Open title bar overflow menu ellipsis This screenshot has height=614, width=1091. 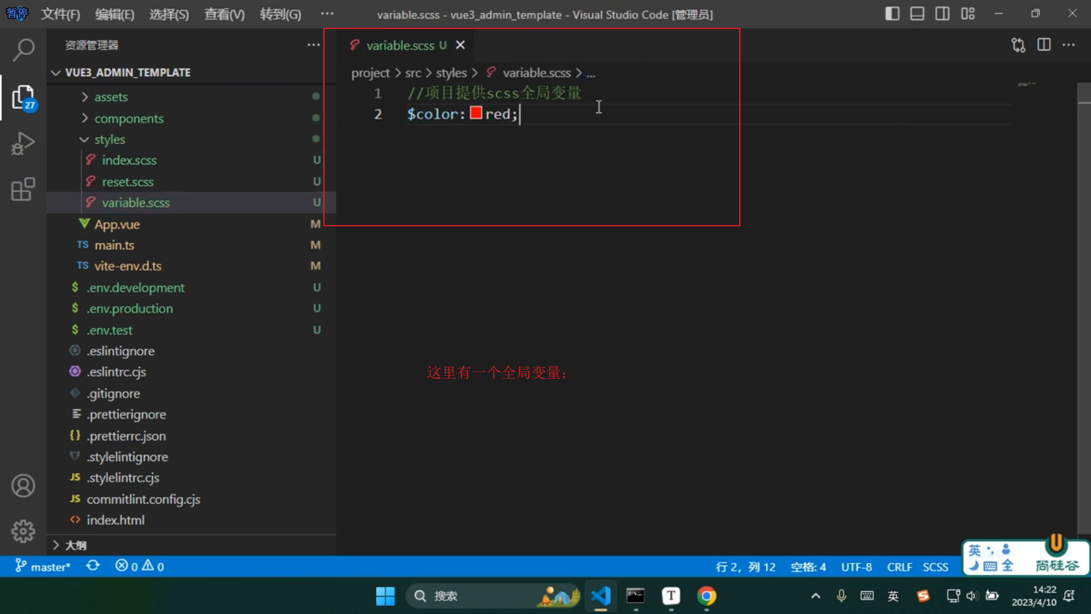coord(327,14)
